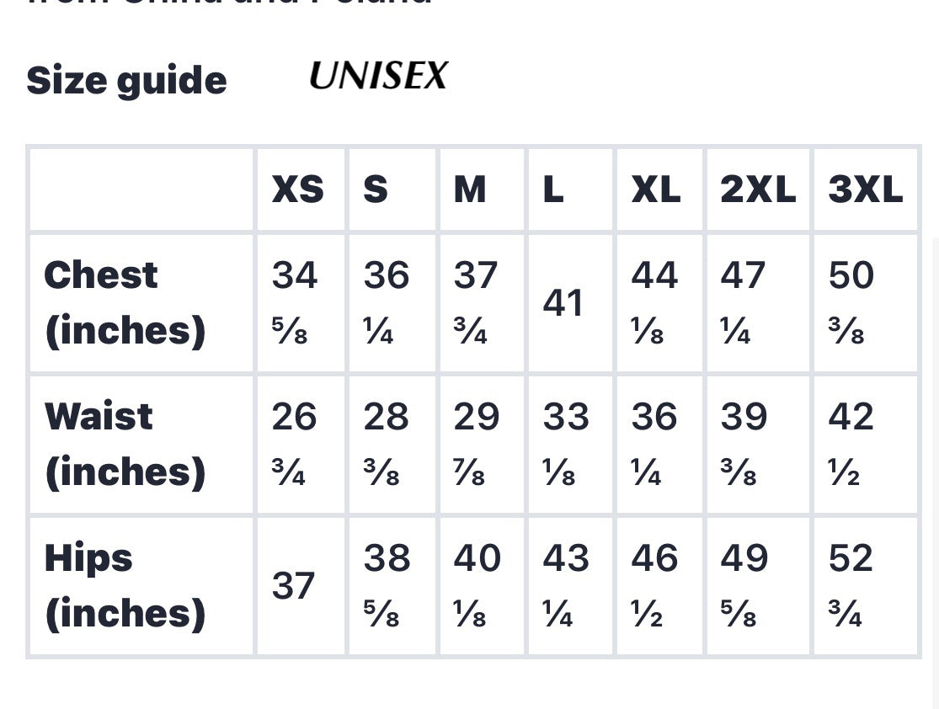Image resolution: width=939 pixels, height=709 pixels.
Task: Click the 3XL column header
Action: click(865, 190)
